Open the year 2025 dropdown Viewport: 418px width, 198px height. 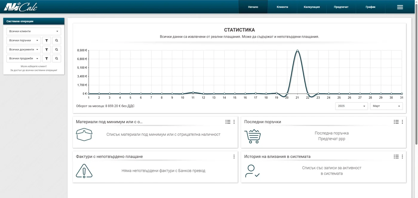tap(351, 106)
